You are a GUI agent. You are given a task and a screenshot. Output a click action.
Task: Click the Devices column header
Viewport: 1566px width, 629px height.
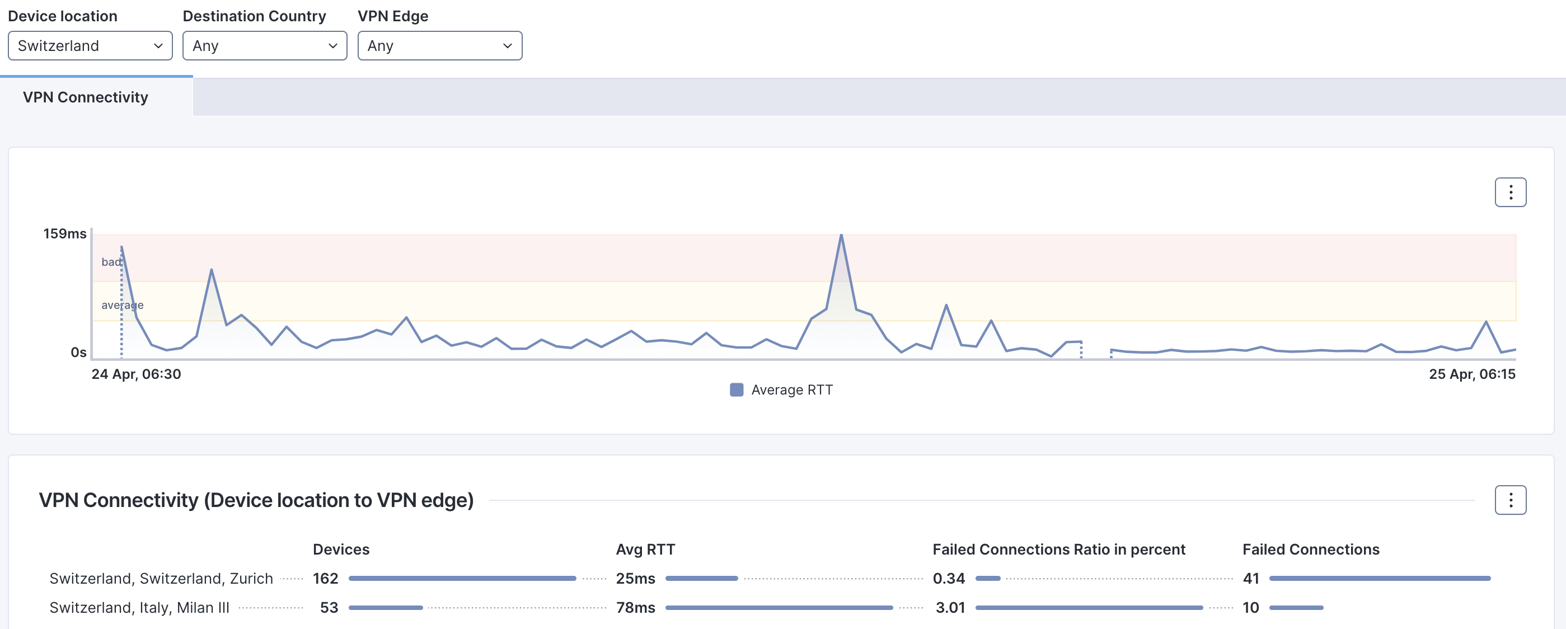click(x=341, y=550)
